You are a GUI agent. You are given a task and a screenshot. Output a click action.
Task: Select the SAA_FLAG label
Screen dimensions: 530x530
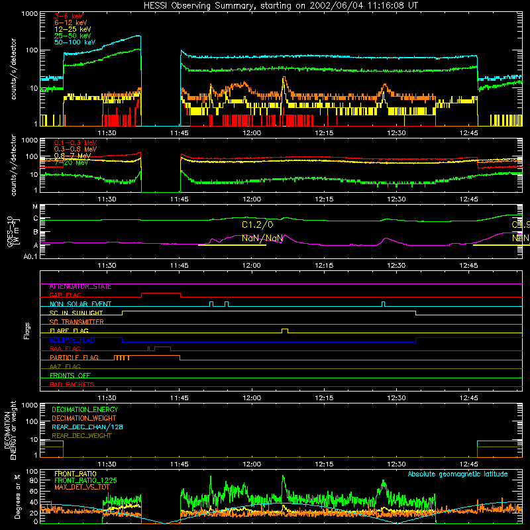coord(65,348)
